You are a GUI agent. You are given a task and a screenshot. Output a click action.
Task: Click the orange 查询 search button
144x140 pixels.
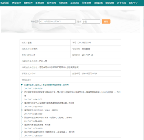point(106,22)
